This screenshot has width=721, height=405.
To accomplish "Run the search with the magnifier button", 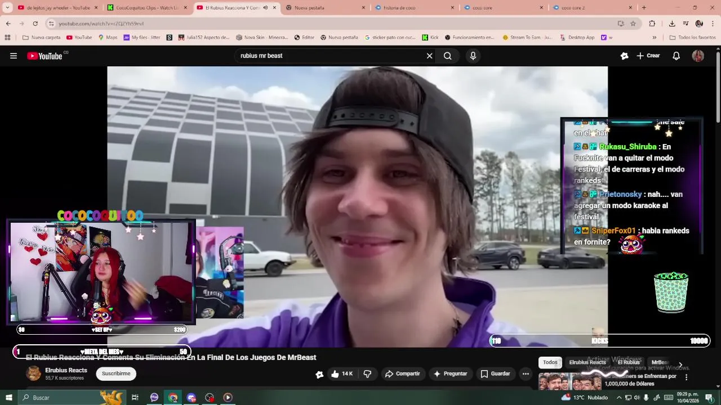I will (x=447, y=56).
